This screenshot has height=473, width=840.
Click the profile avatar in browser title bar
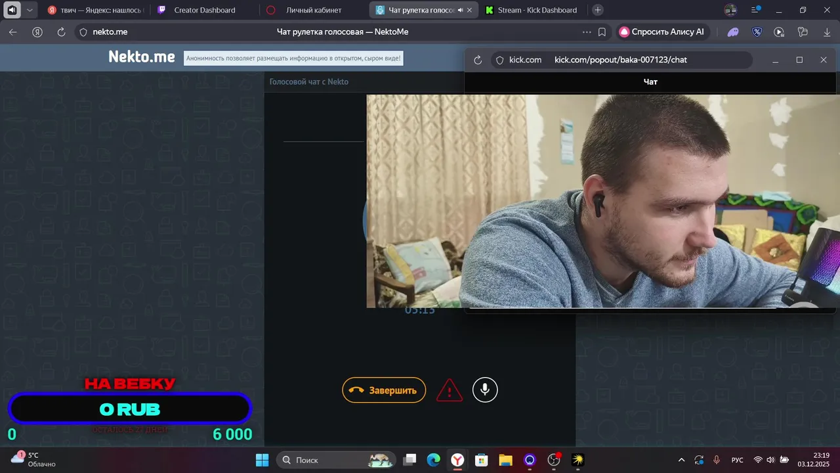[x=730, y=10]
